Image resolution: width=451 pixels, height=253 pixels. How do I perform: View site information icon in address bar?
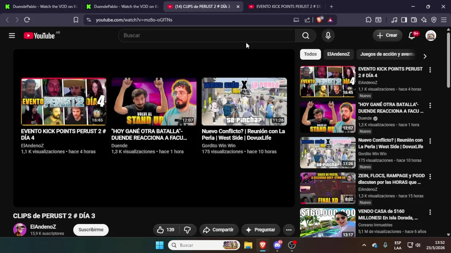[x=88, y=20]
